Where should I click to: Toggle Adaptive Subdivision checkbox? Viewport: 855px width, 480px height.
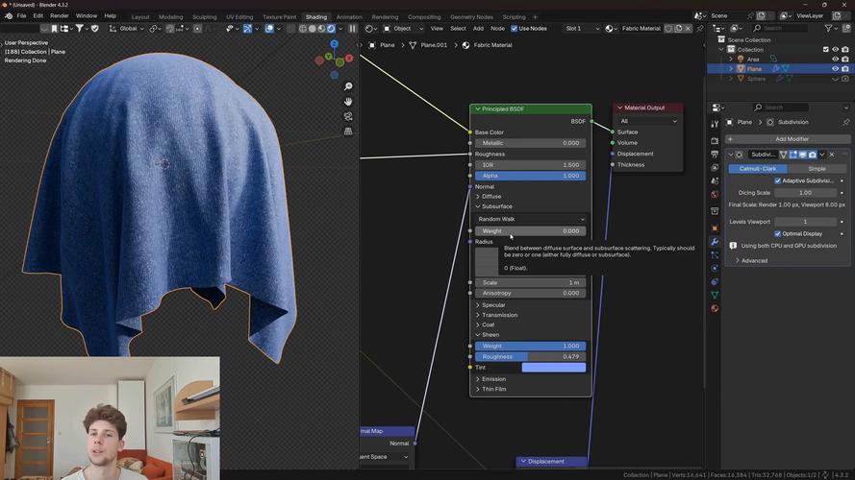(x=777, y=180)
